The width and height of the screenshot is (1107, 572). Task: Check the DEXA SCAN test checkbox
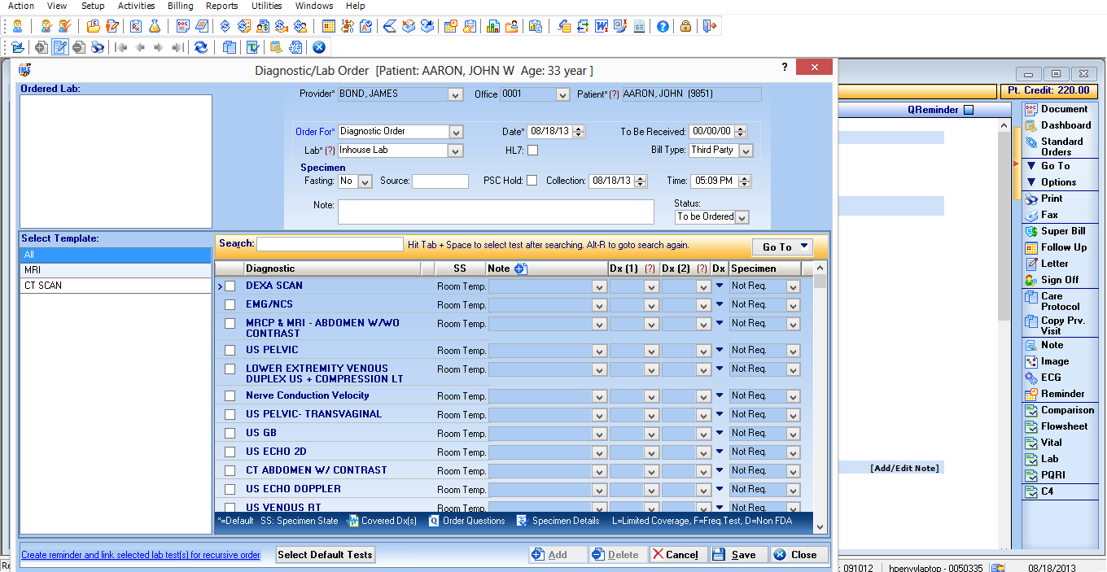(230, 286)
